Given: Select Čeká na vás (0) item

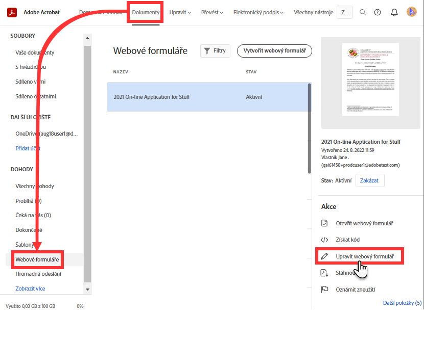Looking at the screenshot, I should click(33, 215).
